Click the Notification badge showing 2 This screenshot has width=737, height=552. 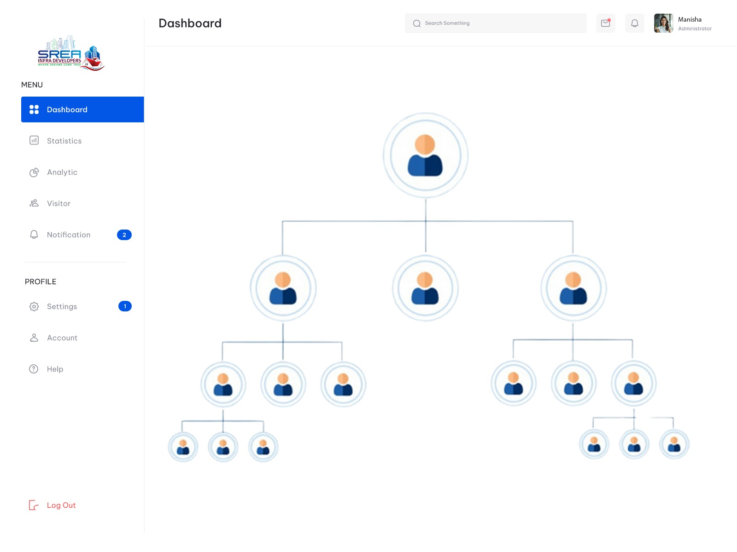point(124,235)
